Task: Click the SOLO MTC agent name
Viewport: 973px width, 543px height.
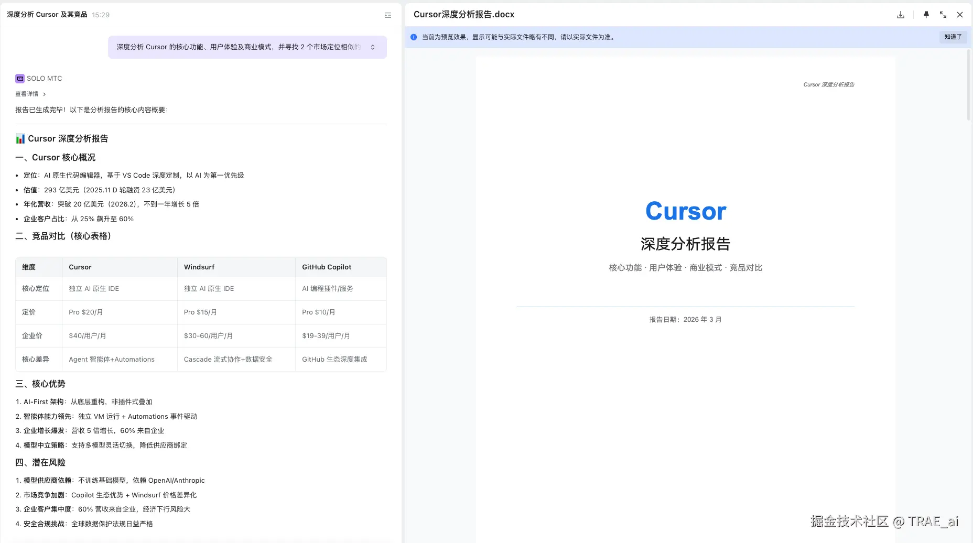Action: point(45,79)
